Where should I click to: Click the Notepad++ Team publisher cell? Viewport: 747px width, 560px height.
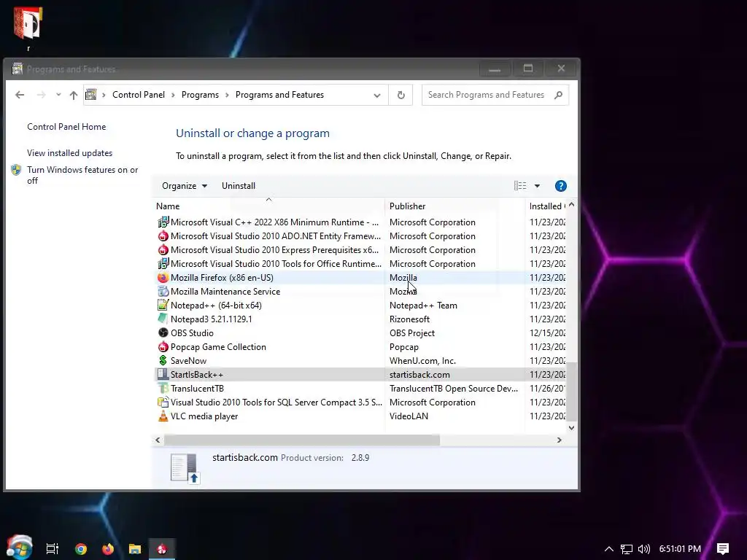(x=423, y=306)
